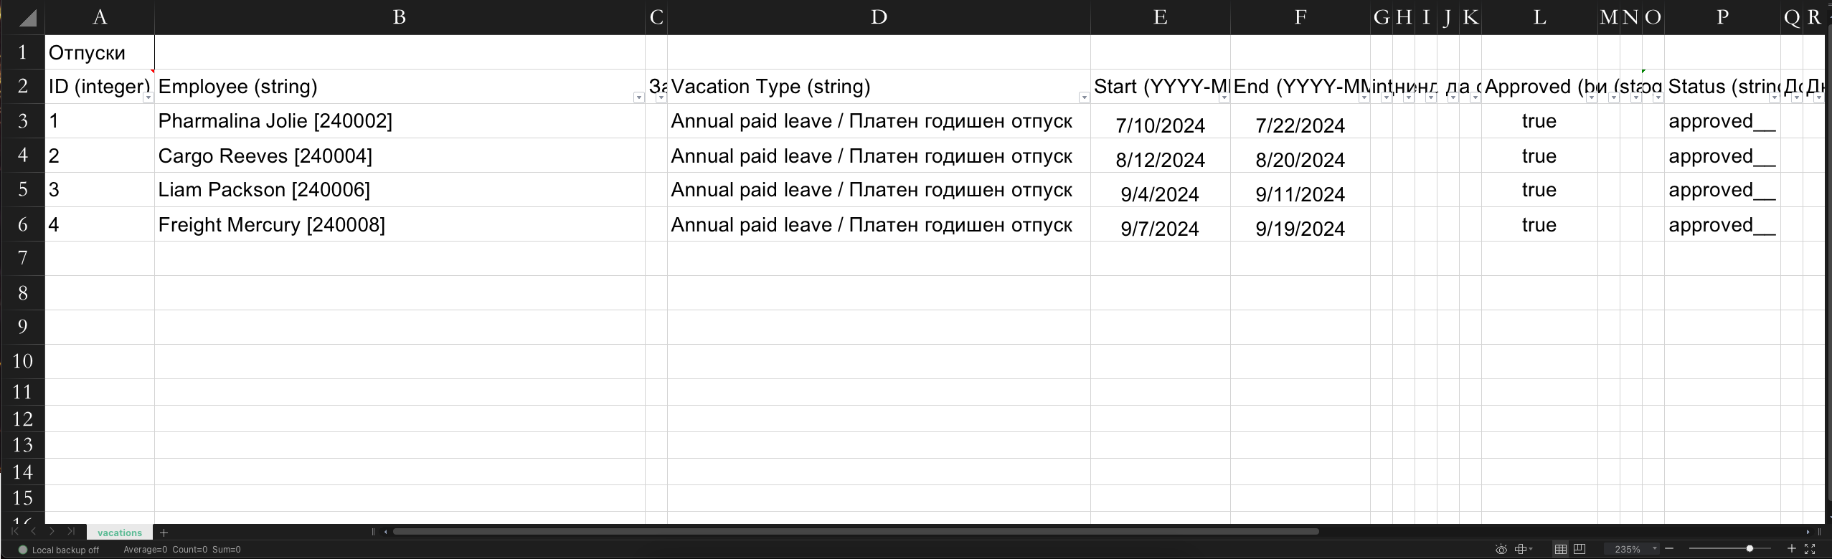The height and width of the screenshot is (559, 1832).
Task: Open filter dropdown for ID (integer) column
Action: pos(148,97)
